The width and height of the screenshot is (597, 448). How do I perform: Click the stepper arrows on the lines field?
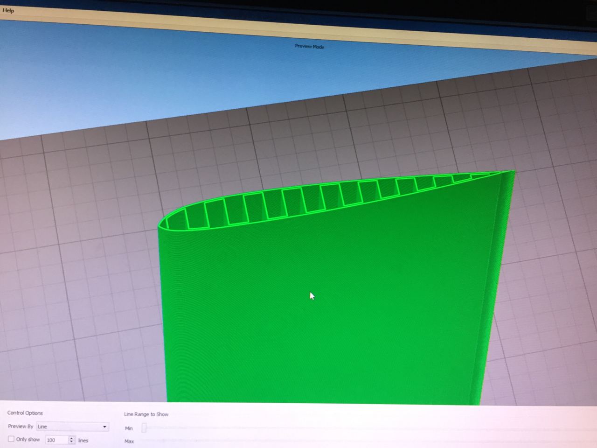[x=72, y=440]
